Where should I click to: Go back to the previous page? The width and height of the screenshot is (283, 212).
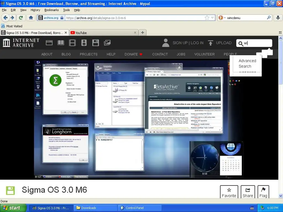(x=6, y=18)
